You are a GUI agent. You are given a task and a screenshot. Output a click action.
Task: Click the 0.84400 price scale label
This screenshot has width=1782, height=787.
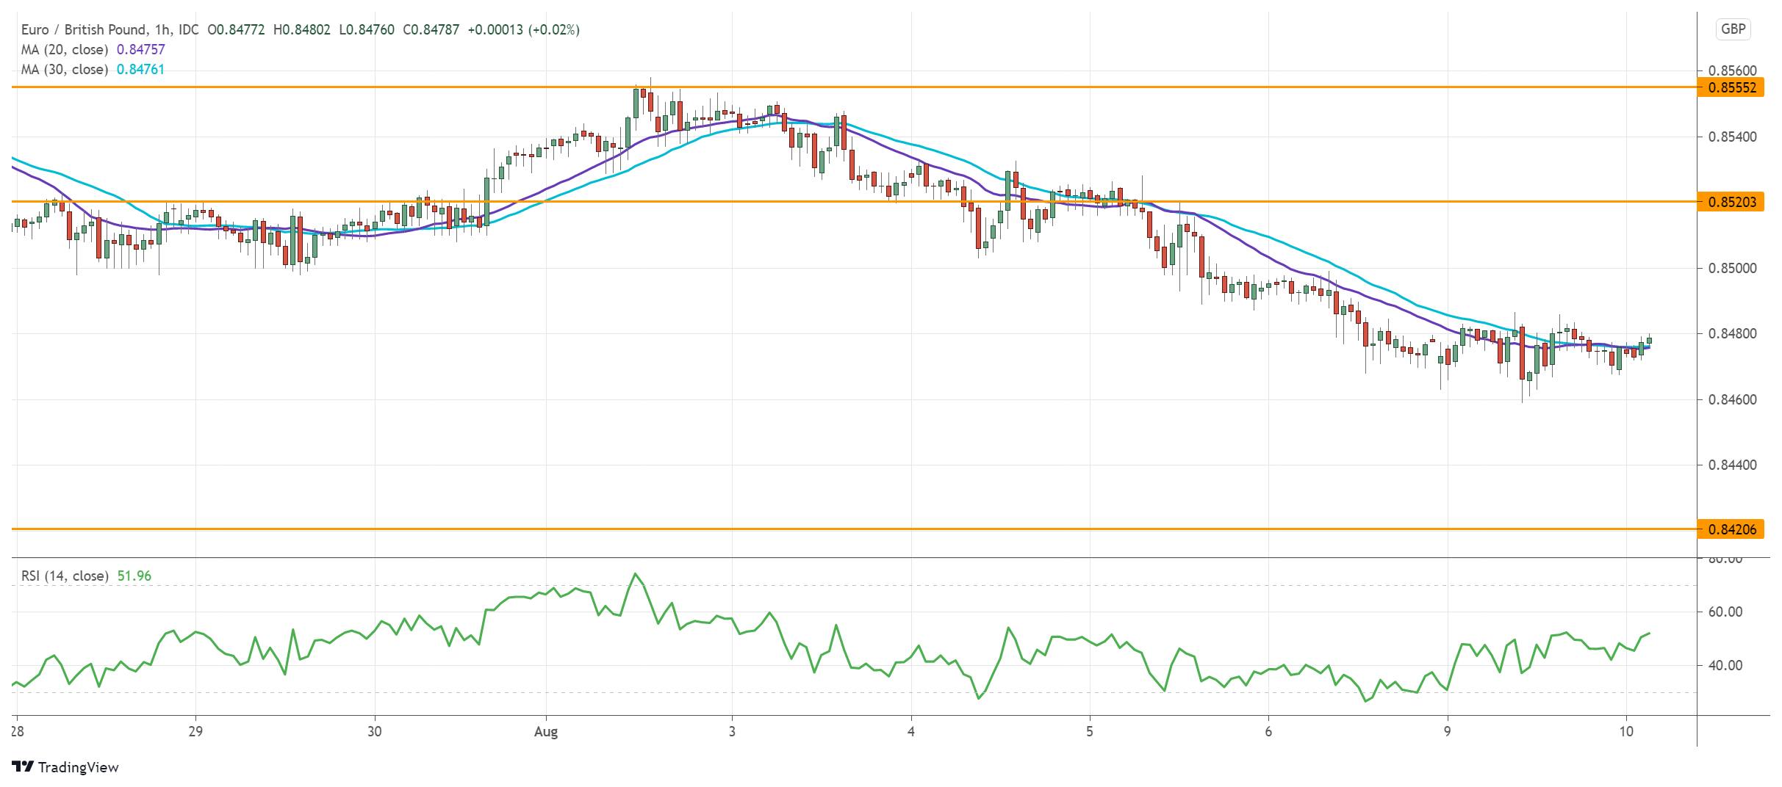pos(1732,465)
